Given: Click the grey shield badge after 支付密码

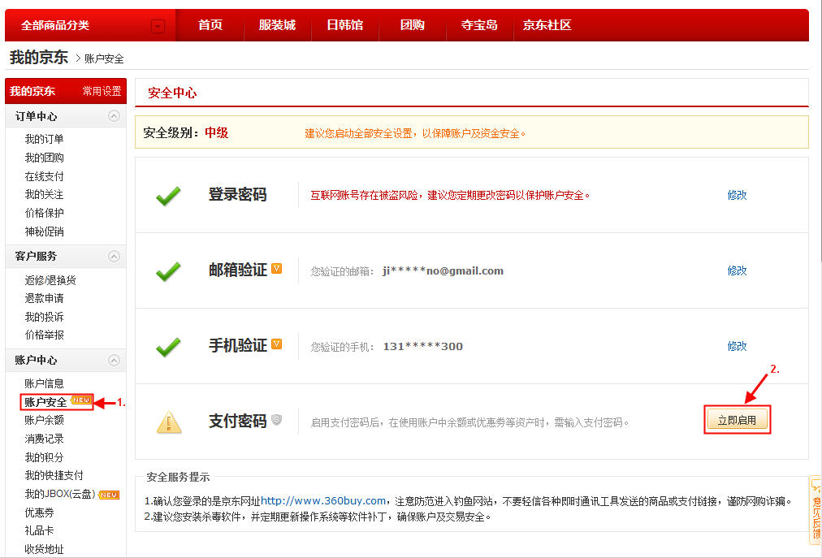Looking at the screenshot, I should coord(277,420).
